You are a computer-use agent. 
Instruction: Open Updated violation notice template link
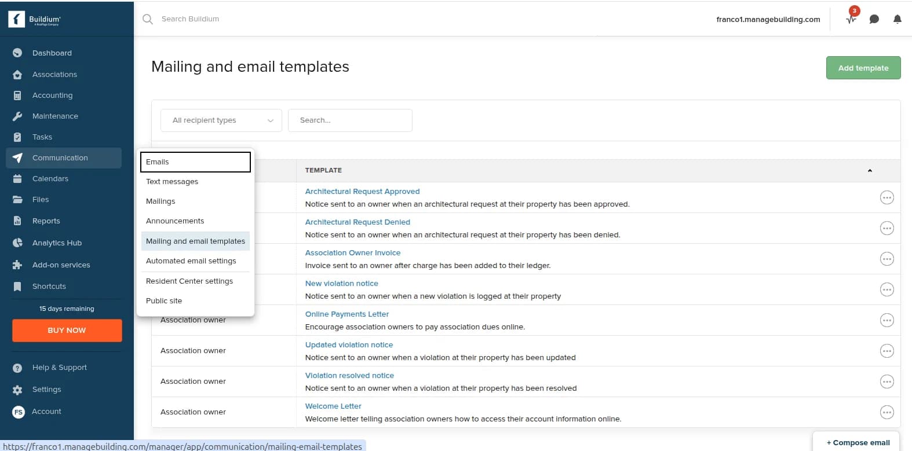point(349,345)
